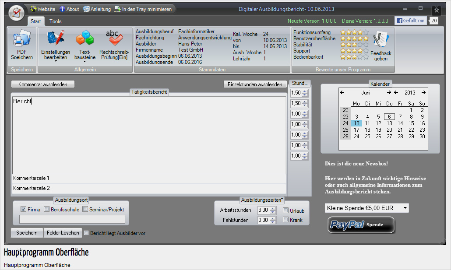Click Kommentar ausblenden button
The image size is (451, 270).
point(43,84)
